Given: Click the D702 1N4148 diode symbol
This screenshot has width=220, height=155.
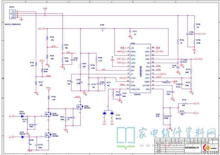Looking at the screenshot, I should point(22,116).
